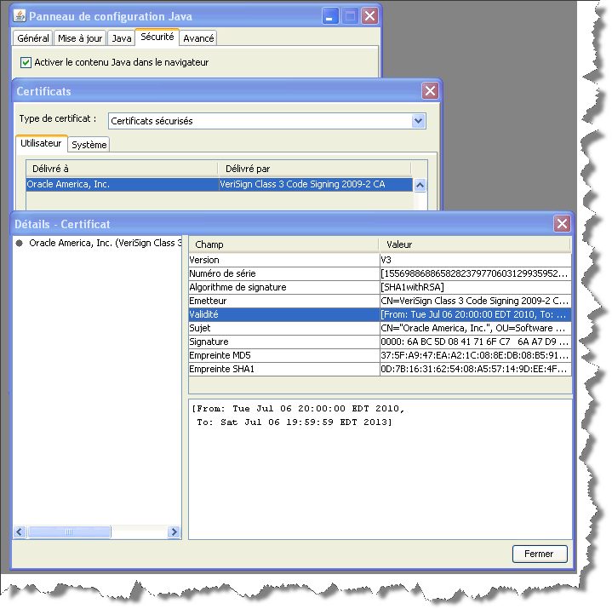
Task: Select the Empreinte SHA1 field row
Action: click(380, 370)
